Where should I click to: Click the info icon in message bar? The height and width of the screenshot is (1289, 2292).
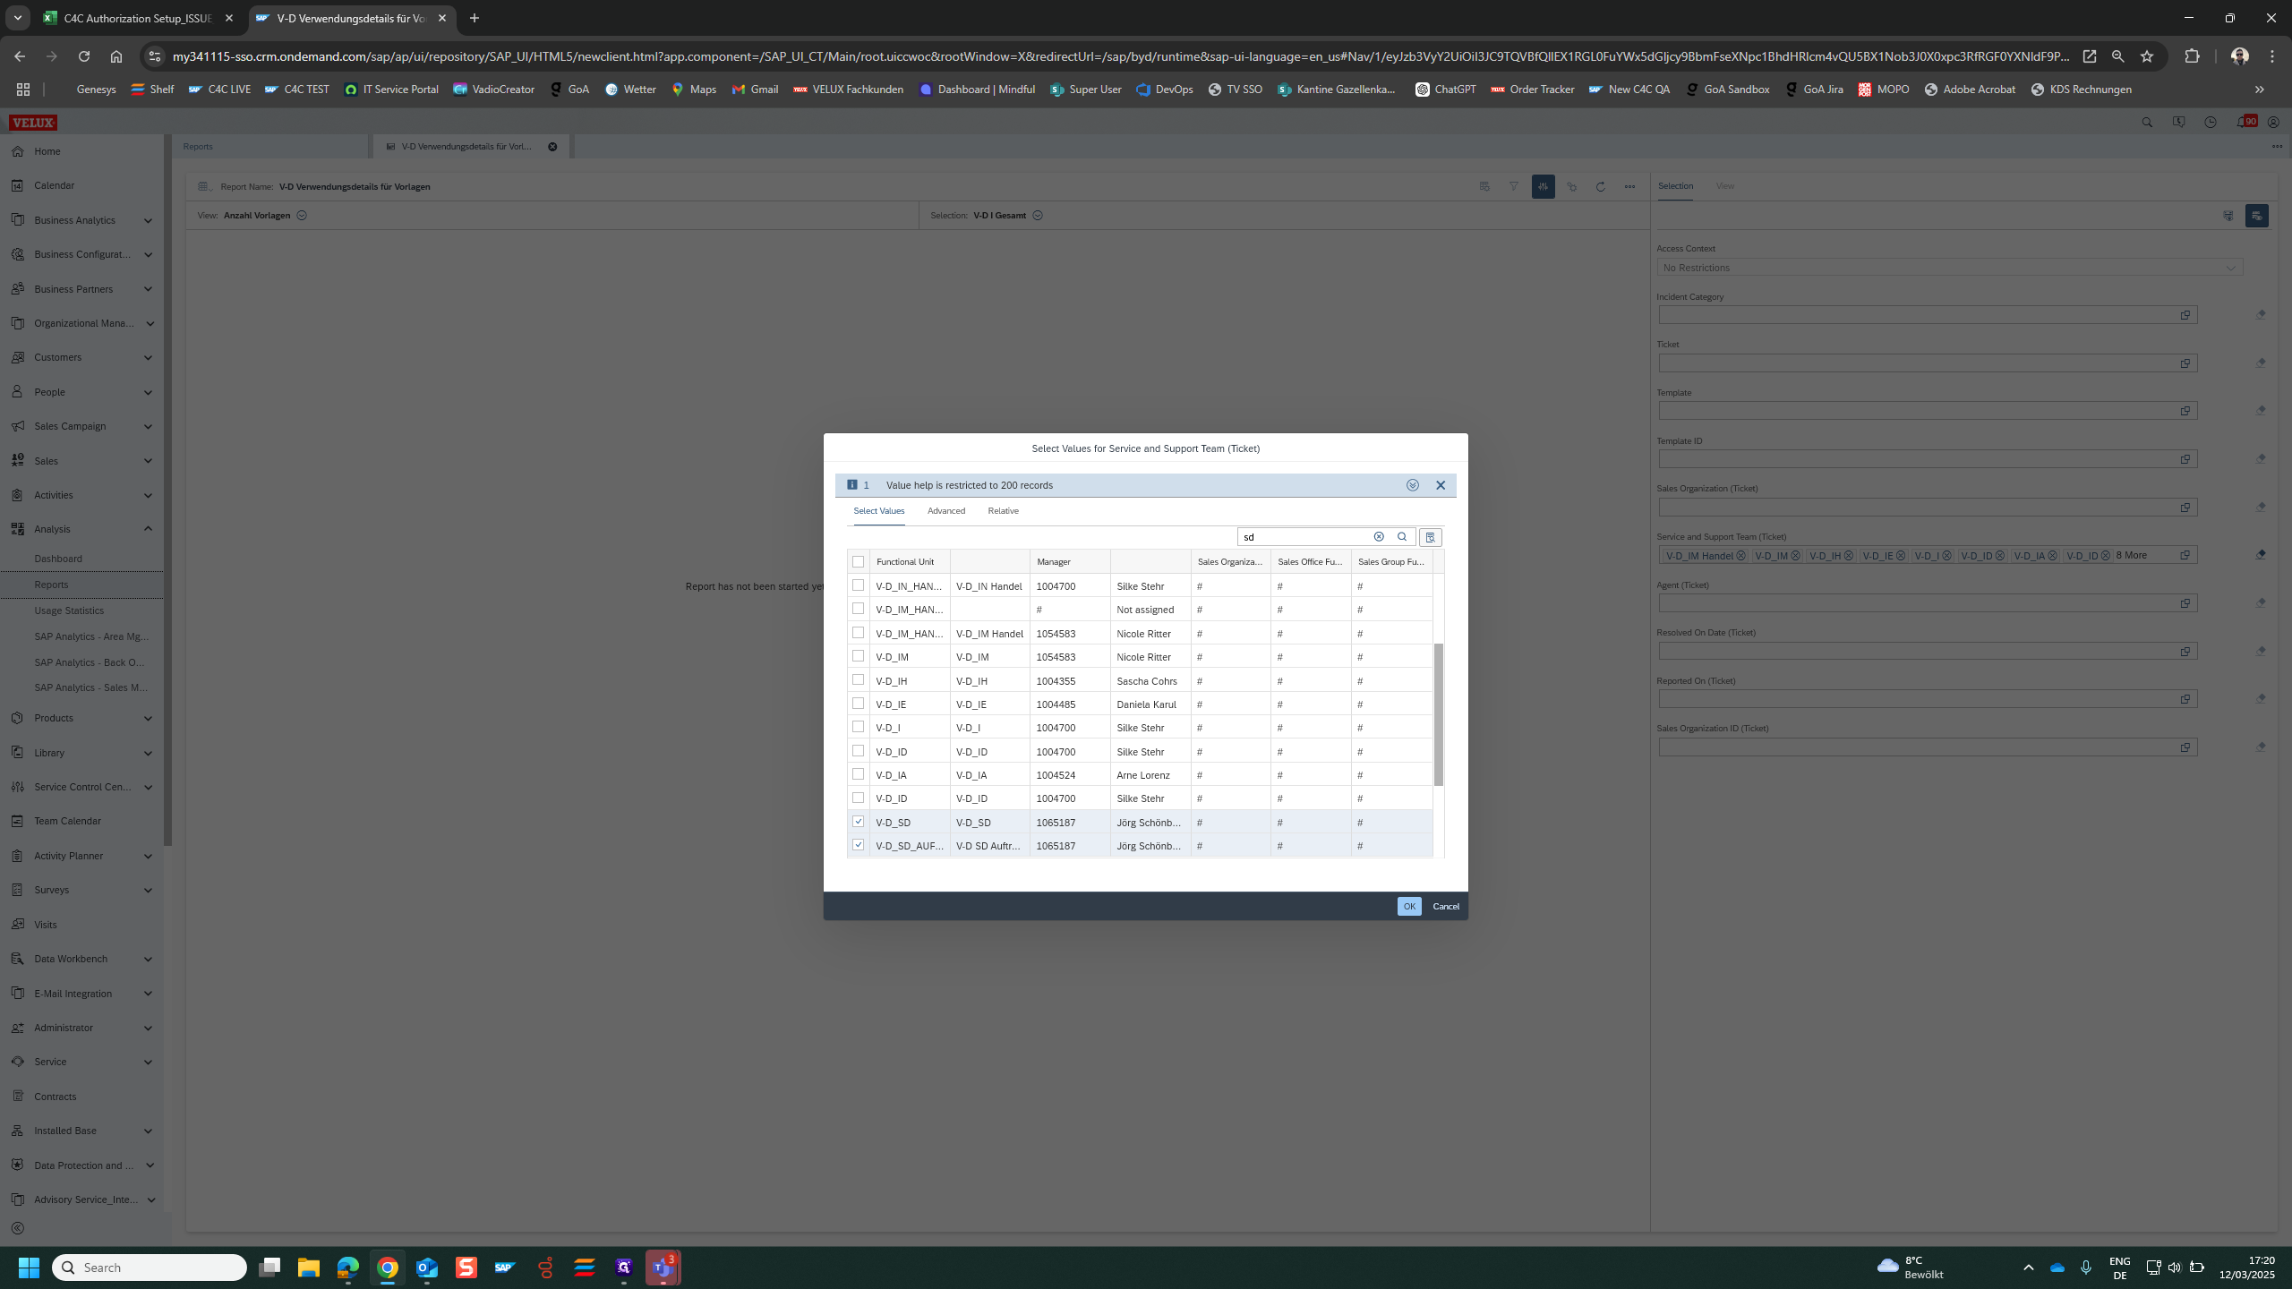click(x=852, y=485)
